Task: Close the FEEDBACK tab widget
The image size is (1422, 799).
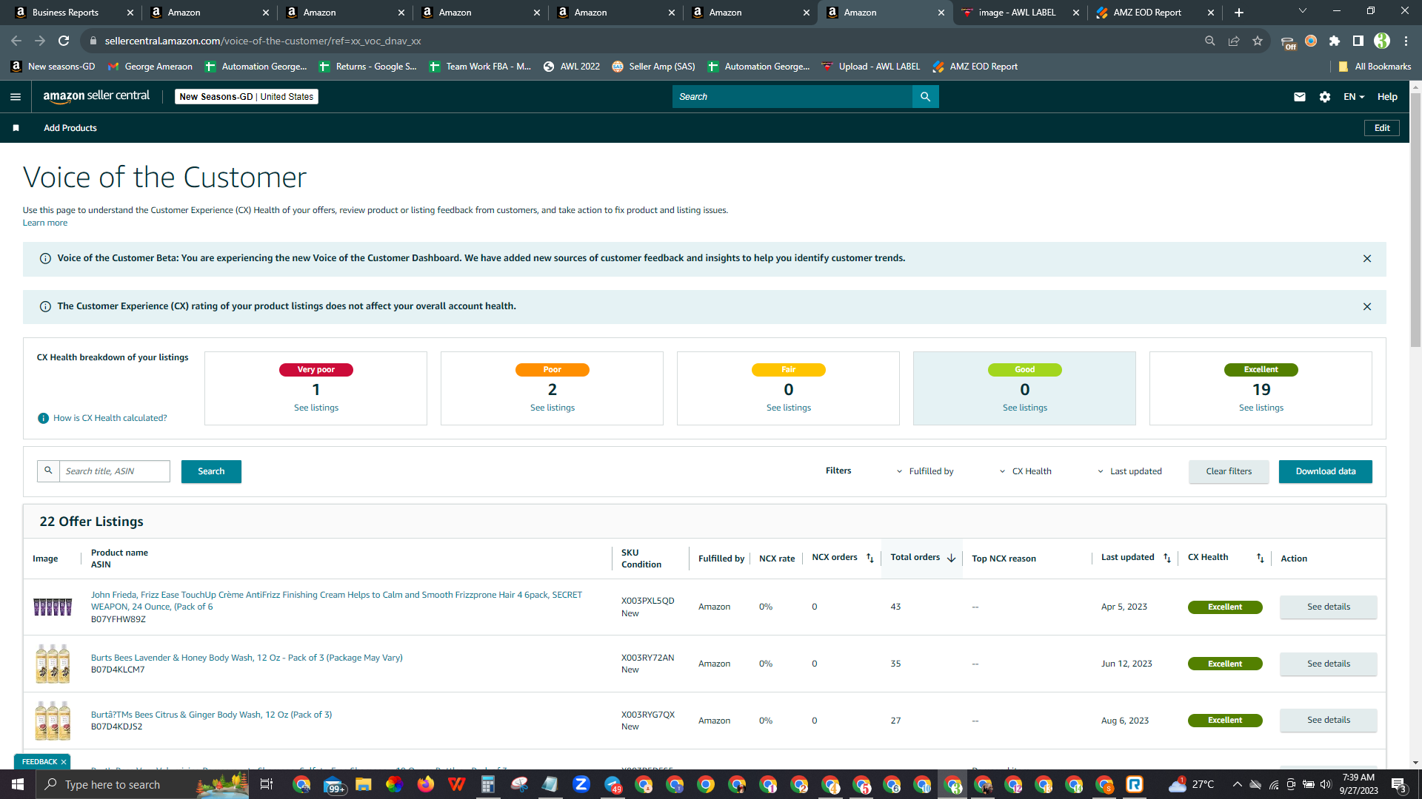Action: tap(64, 762)
